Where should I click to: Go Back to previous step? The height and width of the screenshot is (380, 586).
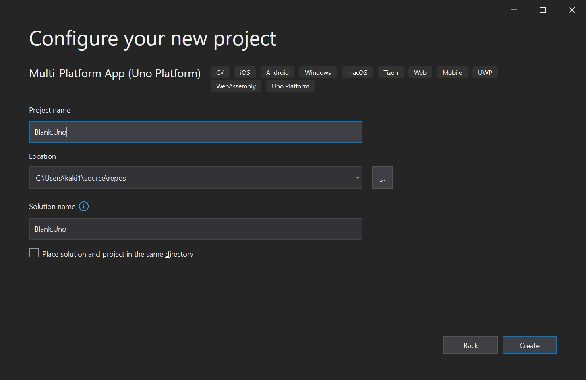point(470,345)
